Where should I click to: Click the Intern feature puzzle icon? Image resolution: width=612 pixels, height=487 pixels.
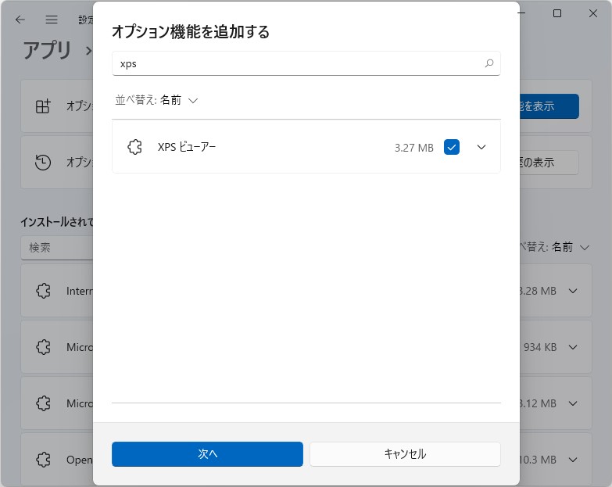(x=43, y=291)
